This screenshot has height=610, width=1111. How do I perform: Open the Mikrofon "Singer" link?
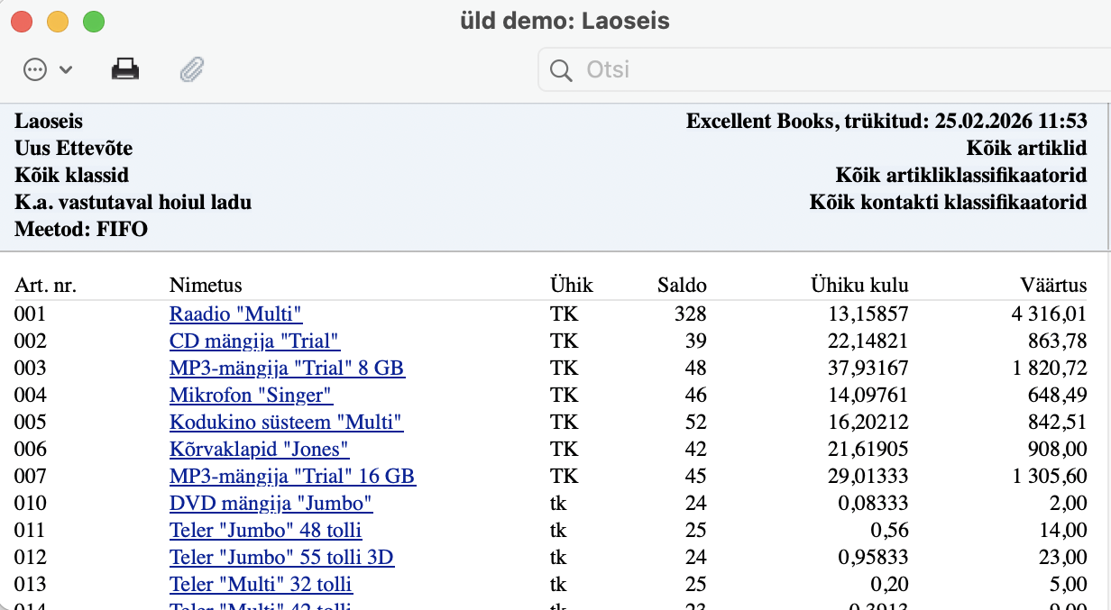251,395
